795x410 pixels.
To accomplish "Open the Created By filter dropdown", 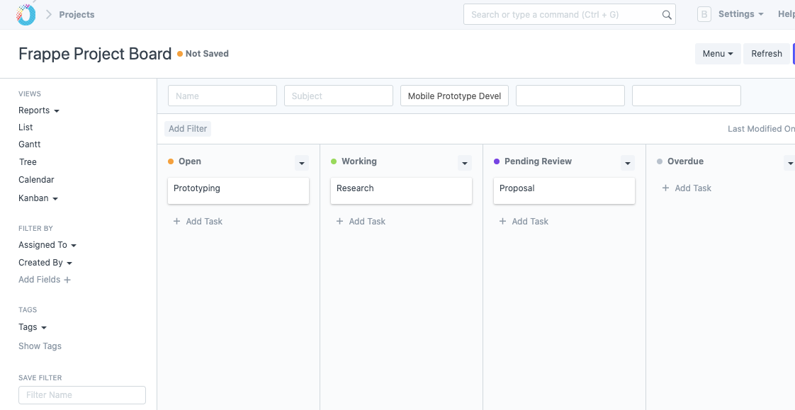I will click(x=45, y=263).
